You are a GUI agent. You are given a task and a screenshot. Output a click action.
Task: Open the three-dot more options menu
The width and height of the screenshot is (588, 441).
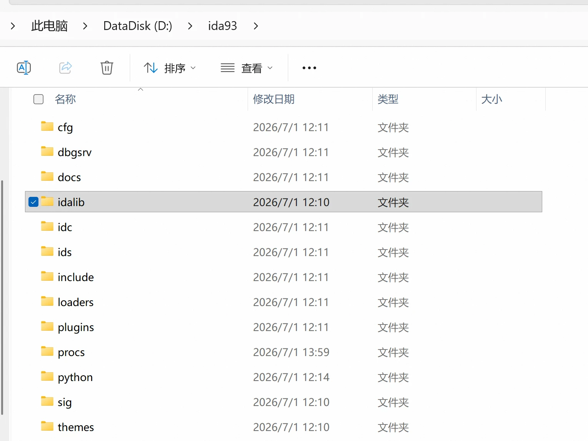click(309, 68)
